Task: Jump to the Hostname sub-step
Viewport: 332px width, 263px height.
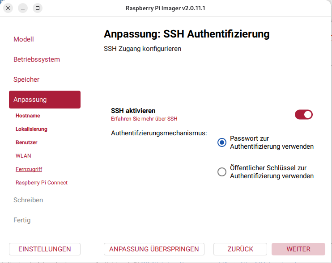Action: (28, 116)
